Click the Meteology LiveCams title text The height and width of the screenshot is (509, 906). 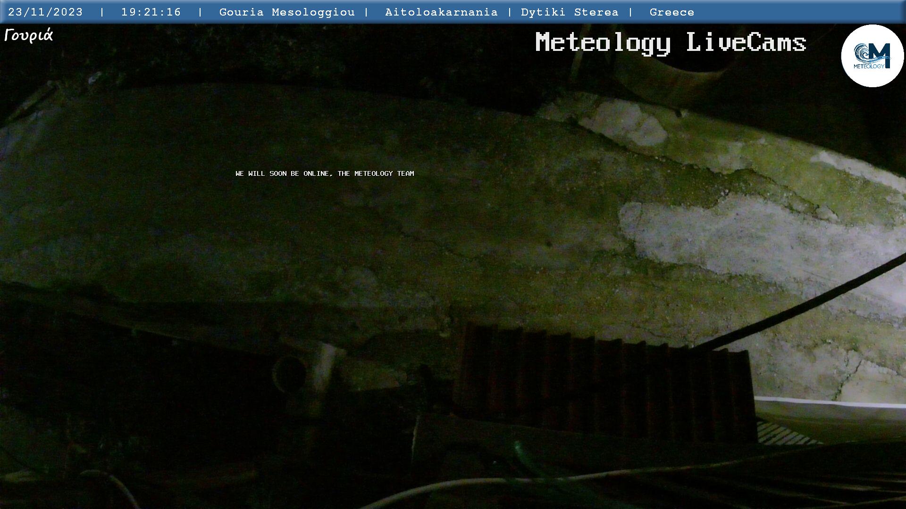(670, 42)
